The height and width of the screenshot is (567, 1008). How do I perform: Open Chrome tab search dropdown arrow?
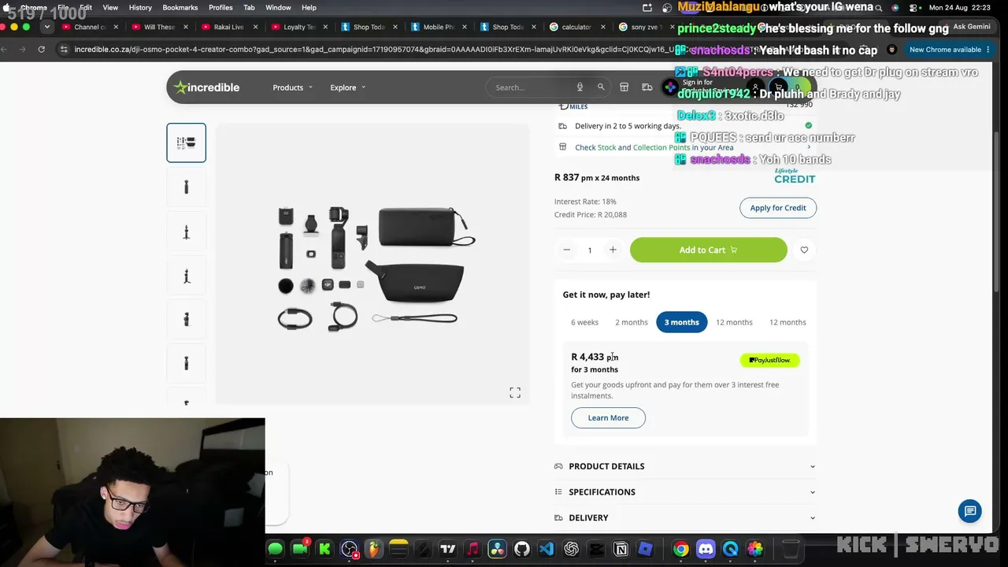[x=46, y=27]
